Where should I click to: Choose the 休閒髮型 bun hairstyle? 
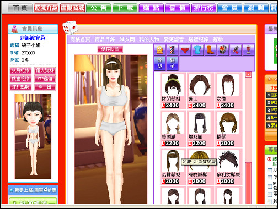tap(173, 85)
